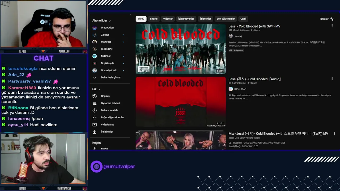Click the K-Pop ASAP channel avatar
This screenshot has height=191, width=340.
pyautogui.click(x=231, y=89)
